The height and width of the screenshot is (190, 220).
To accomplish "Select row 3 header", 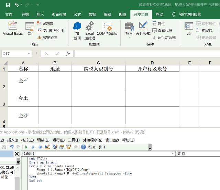I will click(4, 98).
